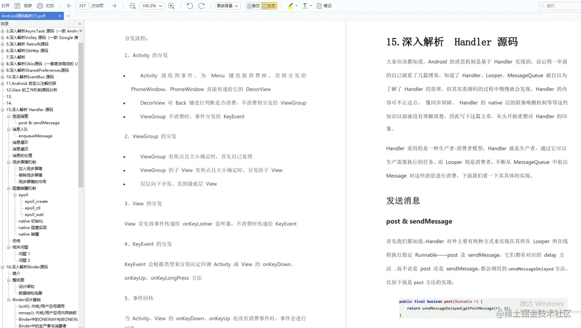Image resolution: width=581 pixels, height=328 pixels.
Task: Expand 4.深入解析Volley 源码 tree node
Action: pos(2,37)
